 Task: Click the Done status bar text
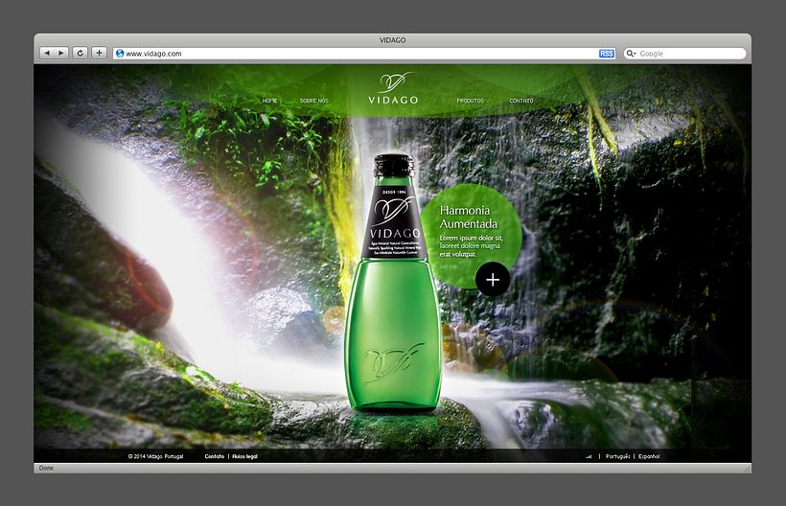click(46, 468)
